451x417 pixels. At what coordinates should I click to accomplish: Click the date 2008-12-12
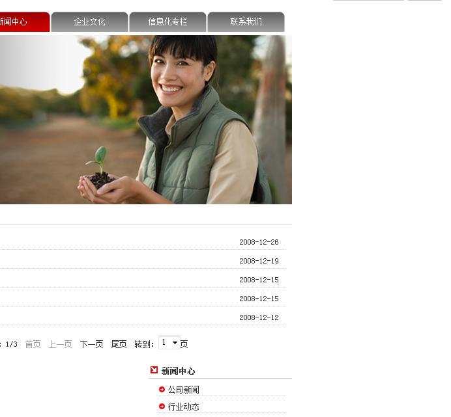[x=259, y=317]
